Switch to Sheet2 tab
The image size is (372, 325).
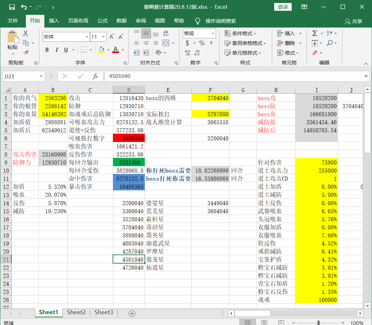point(76,312)
